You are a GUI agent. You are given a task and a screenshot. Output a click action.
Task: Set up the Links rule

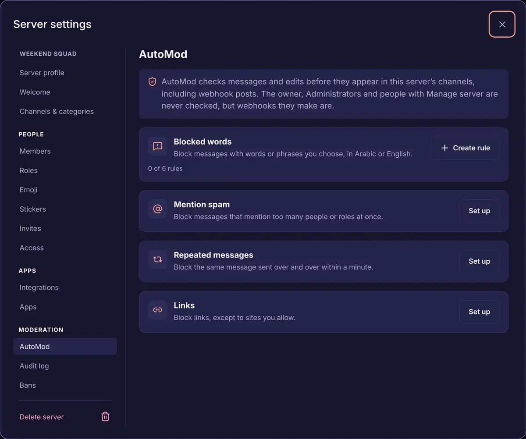click(x=479, y=312)
